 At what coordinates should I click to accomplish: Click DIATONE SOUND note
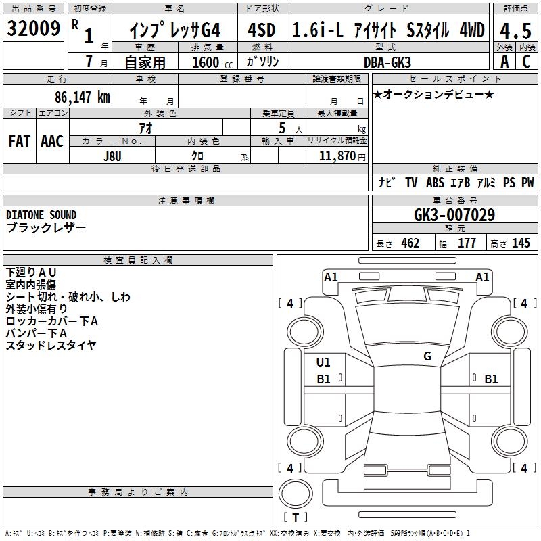coord(41,215)
